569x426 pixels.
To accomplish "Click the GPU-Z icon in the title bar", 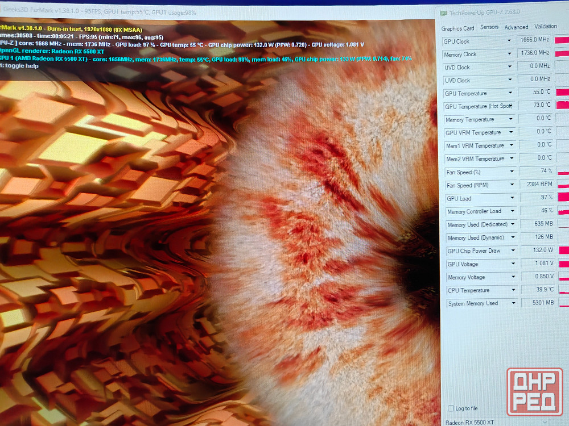I will click(444, 12).
